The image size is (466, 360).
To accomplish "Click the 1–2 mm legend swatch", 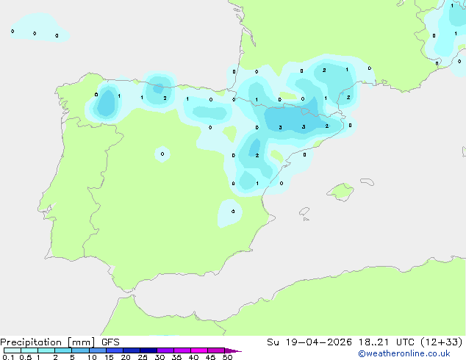I will pos(46,350).
